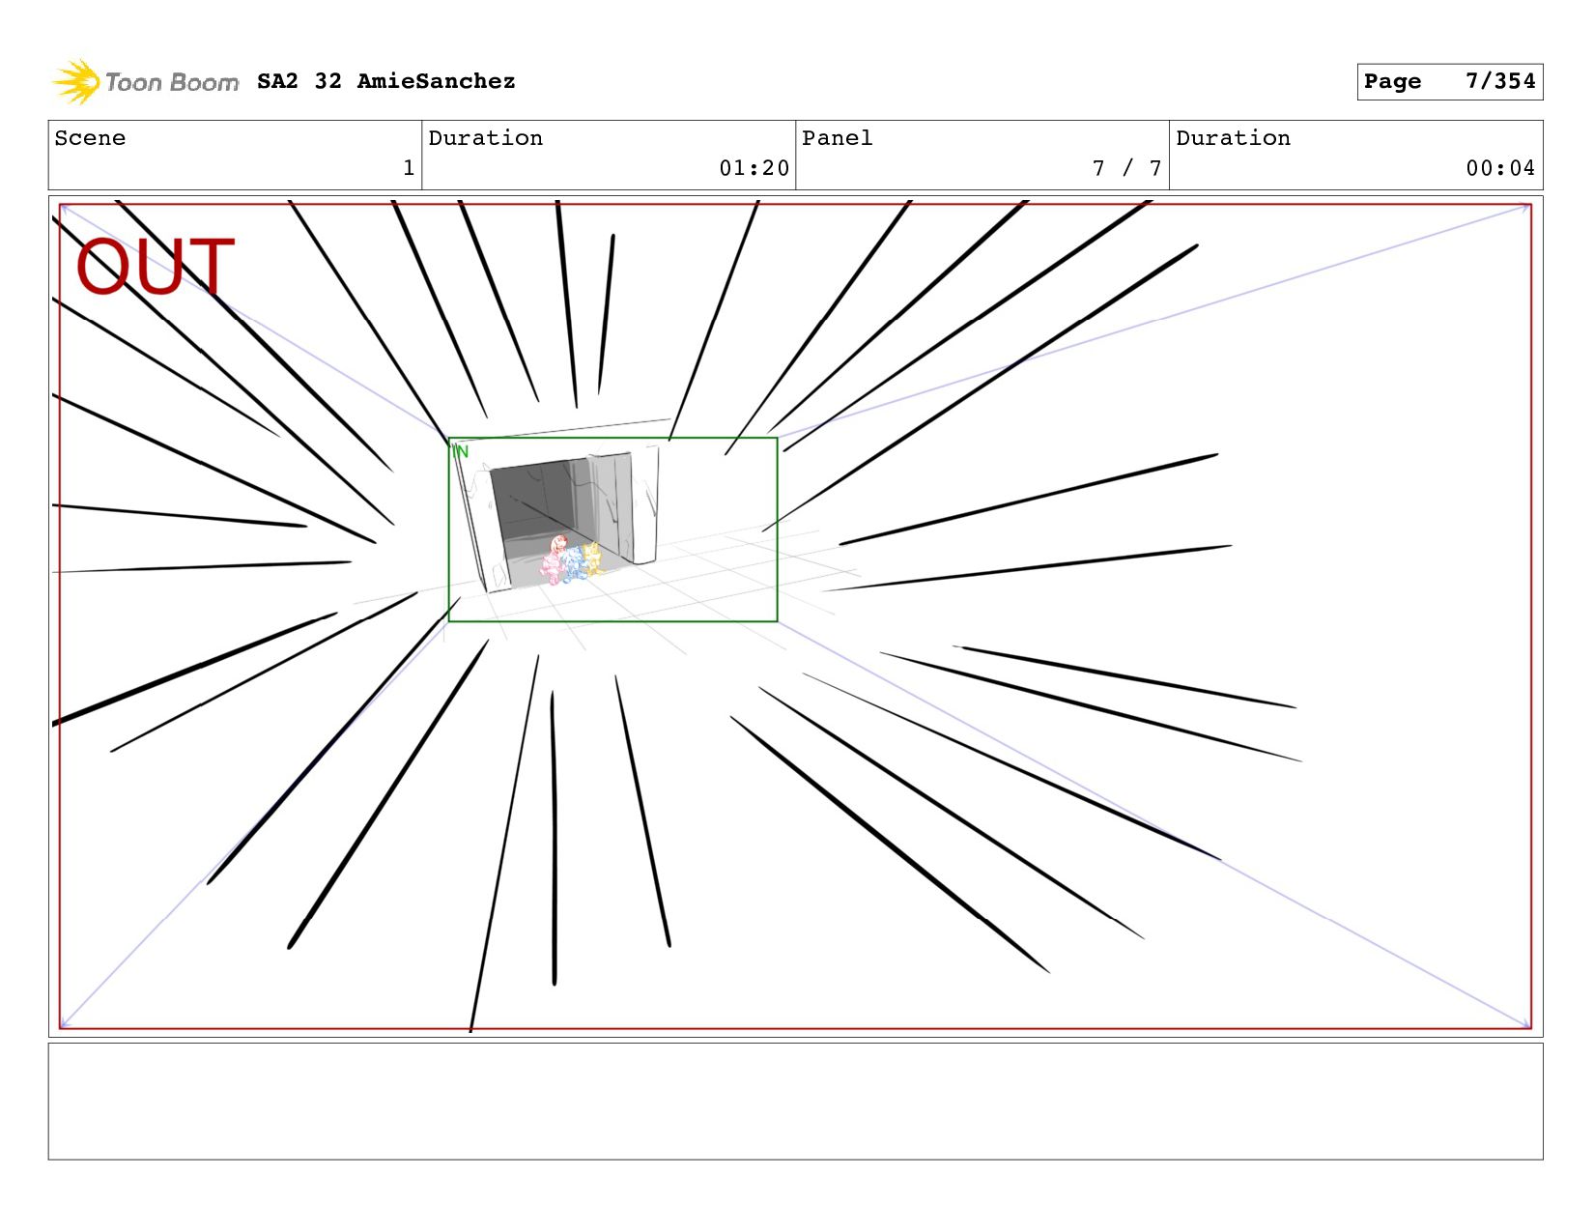Click the 'Page 7/354' box

pyautogui.click(x=1449, y=81)
